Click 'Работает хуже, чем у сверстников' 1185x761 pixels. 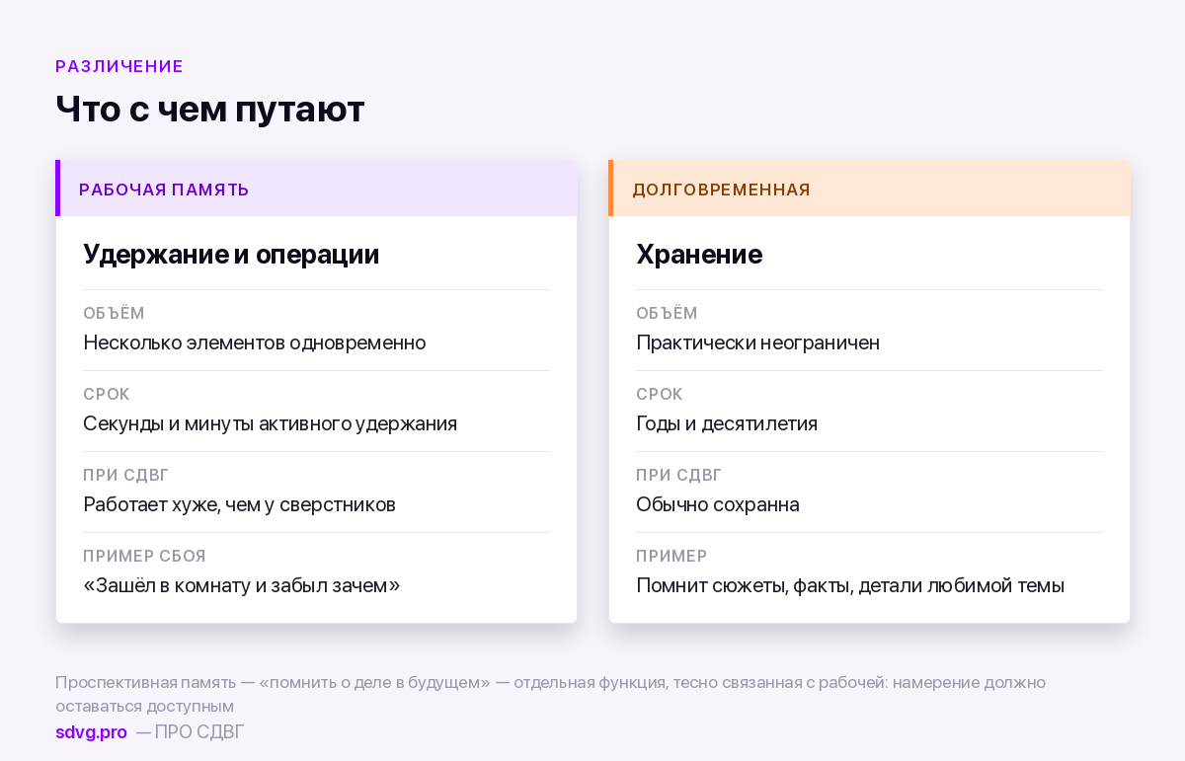pos(240,505)
